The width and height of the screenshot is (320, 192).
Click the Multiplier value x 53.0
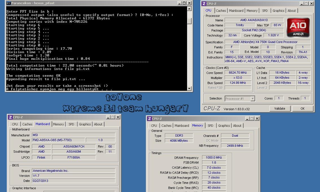tap(238, 78)
